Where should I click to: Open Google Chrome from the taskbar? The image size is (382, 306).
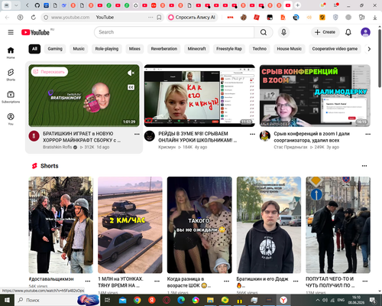(138, 300)
